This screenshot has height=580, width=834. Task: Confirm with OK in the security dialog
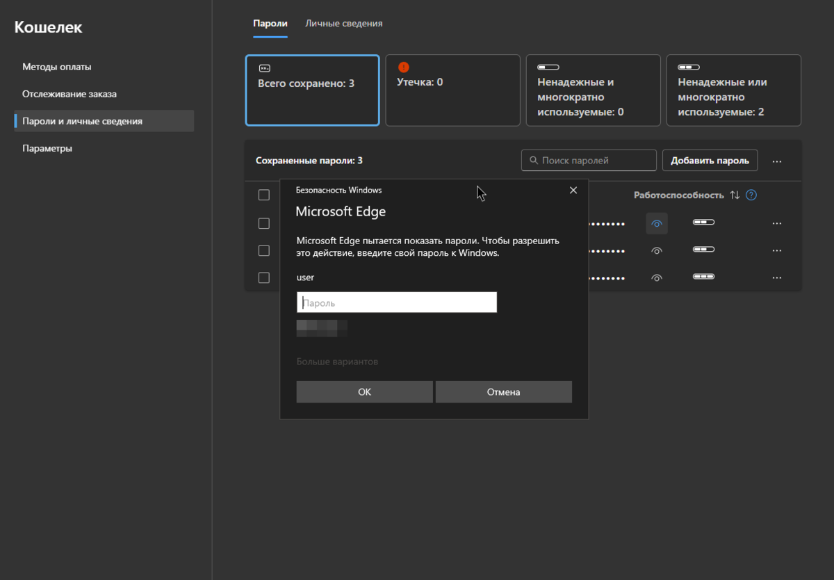click(365, 392)
